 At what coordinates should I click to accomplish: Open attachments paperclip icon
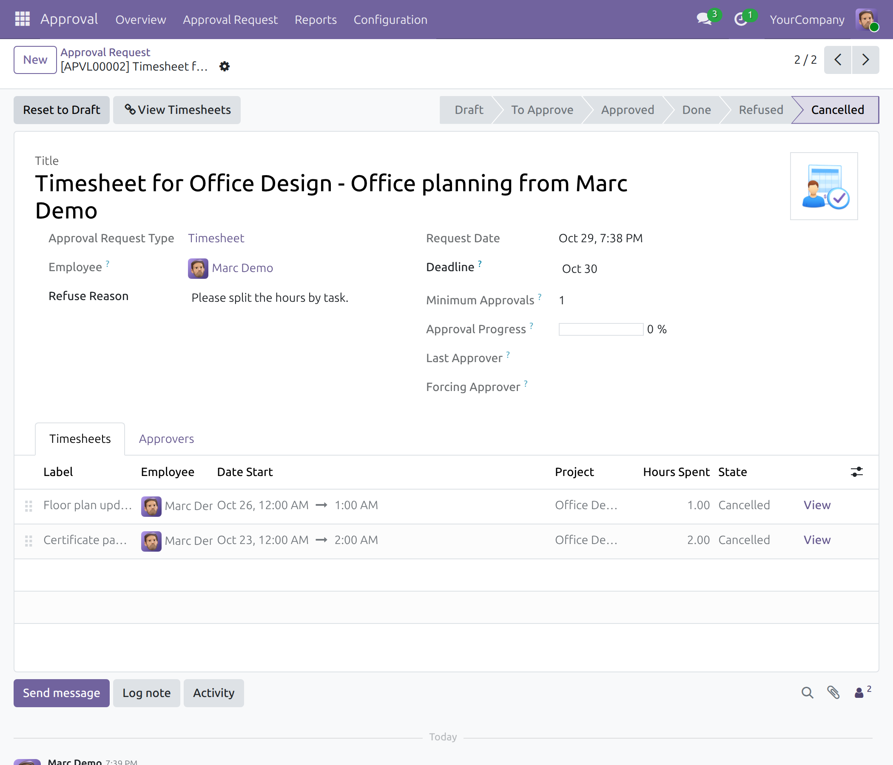pyautogui.click(x=833, y=693)
